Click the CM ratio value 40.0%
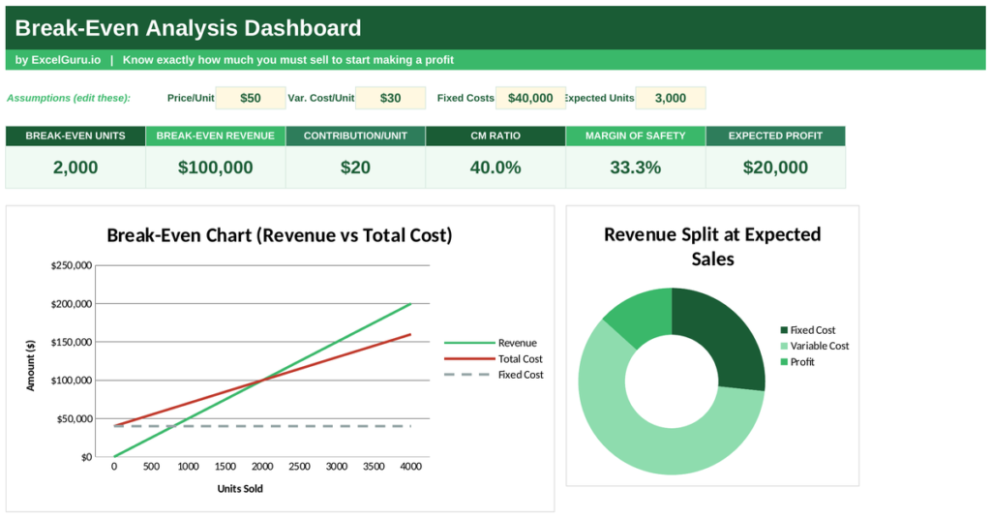Image resolution: width=991 pixels, height=519 pixels. coord(495,168)
